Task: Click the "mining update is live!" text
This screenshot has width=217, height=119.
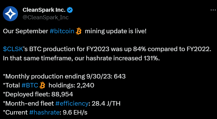Action: point(115,31)
